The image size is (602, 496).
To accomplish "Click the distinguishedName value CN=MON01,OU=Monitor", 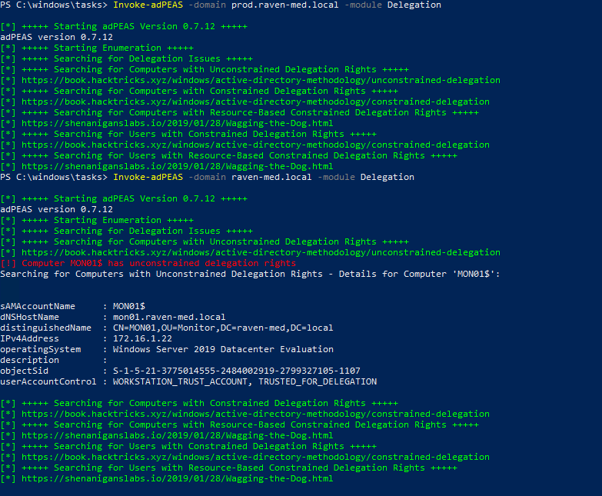I will (x=223, y=328).
